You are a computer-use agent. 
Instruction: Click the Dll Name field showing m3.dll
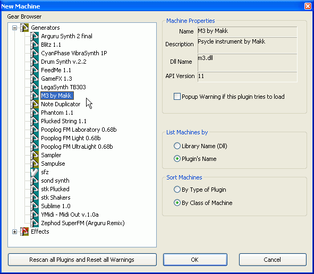tap(247, 63)
